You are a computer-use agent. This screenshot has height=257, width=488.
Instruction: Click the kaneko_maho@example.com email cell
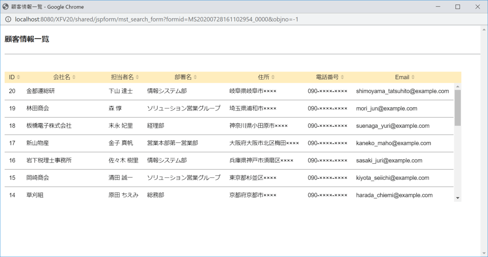[x=393, y=143]
